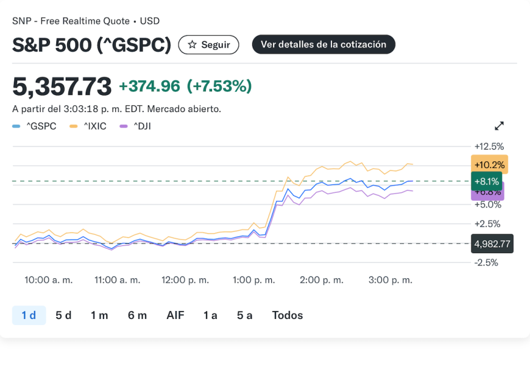530x367 pixels.
Task: Select the 1 m range tab
Action: (99, 315)
